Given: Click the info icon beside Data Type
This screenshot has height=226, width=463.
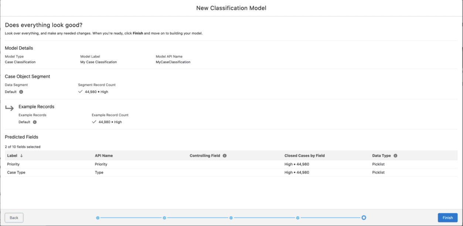Looking at the screenshot, I should point(395,155).
